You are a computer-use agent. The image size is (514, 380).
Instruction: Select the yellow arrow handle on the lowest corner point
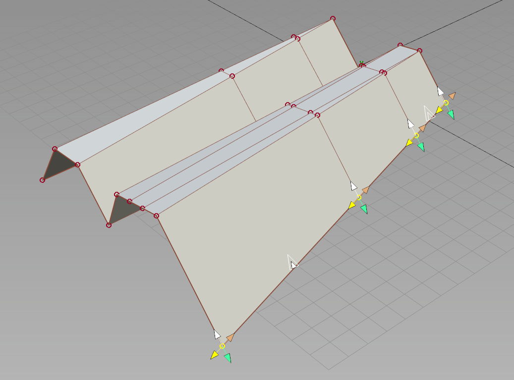click(215, 355)
